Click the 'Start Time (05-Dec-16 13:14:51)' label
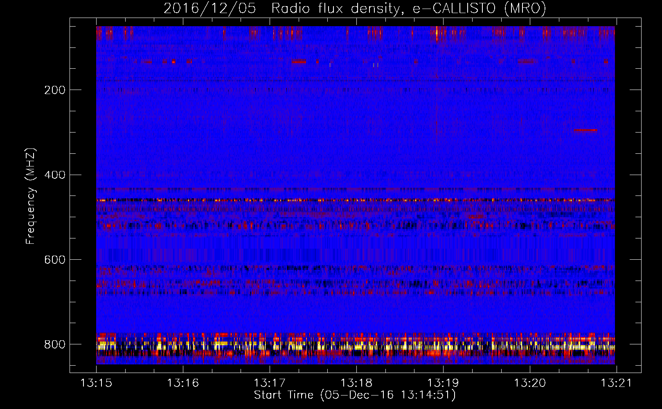The height and width of the screenshot is (409, 662). pyautogui.click(x=355, y=395)
